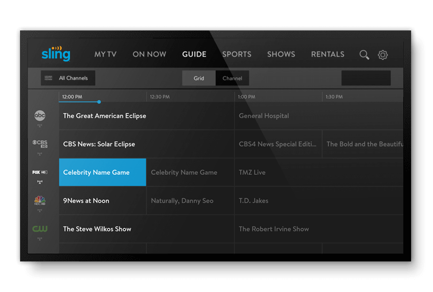Select the FOX HD channel logo

(x=40, y=172)
